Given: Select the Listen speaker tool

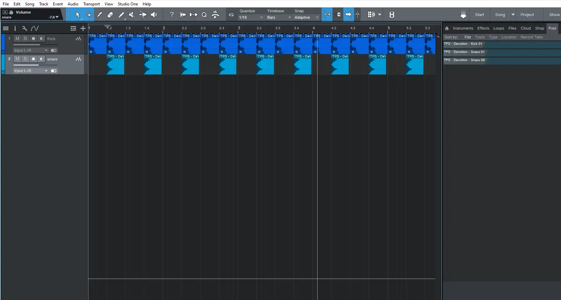Looking at the screenshot, I should coord(154,15).
